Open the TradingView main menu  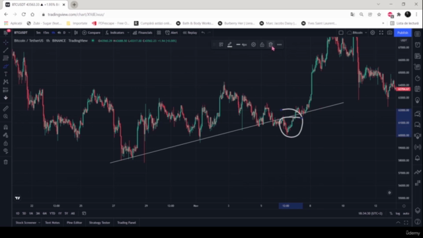[6, 32]
